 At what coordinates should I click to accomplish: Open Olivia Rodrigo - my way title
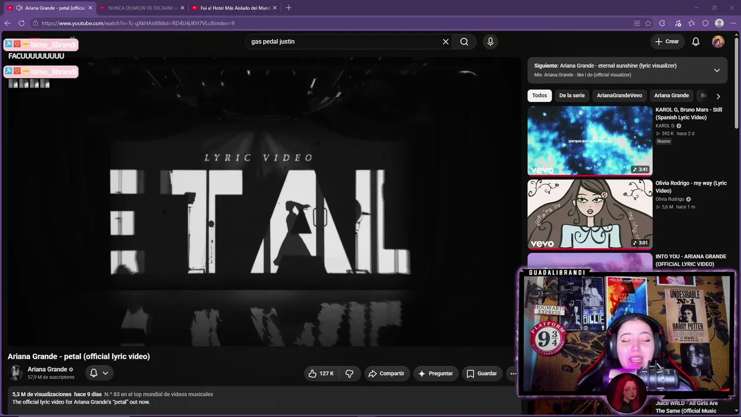(691, 186)
